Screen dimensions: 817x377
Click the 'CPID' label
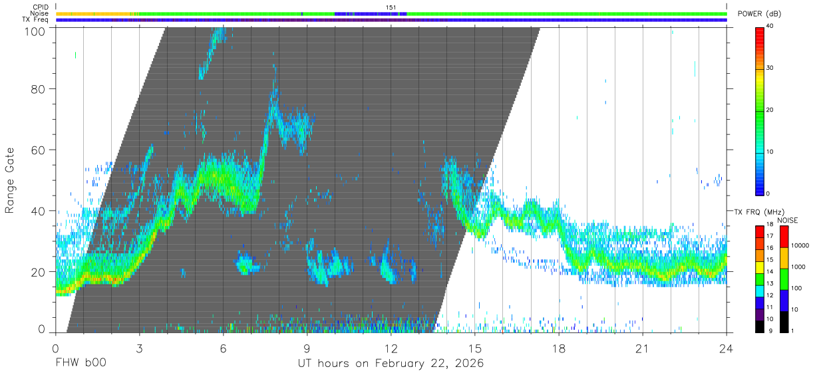coord(41,7)
